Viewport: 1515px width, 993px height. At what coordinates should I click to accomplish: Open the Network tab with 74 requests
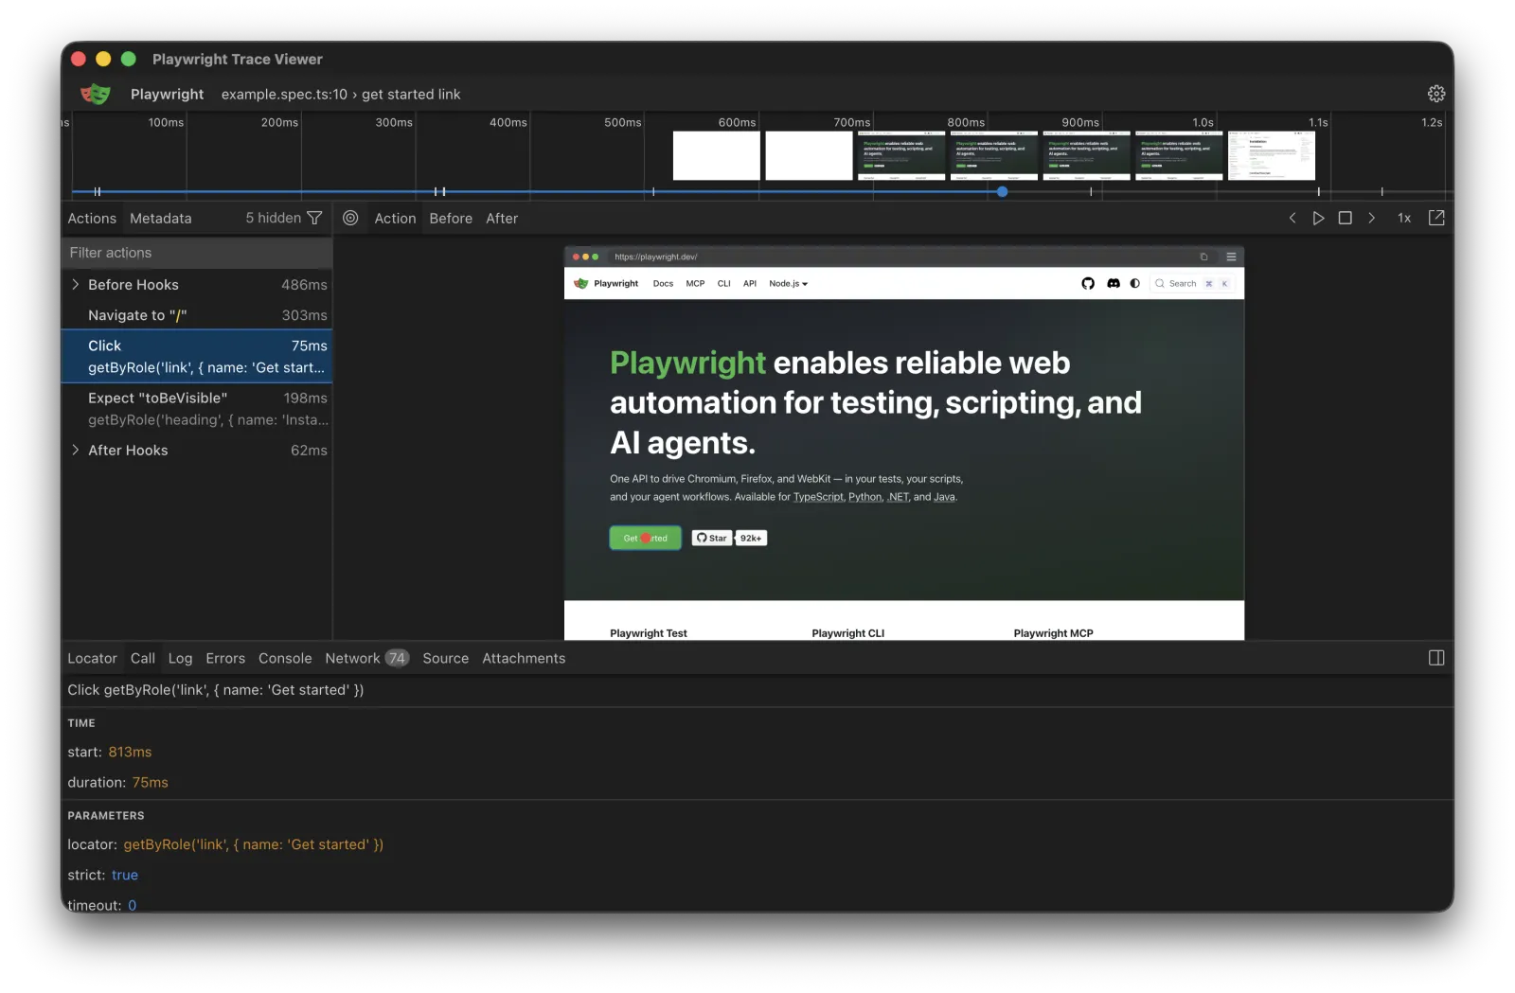click(366, 658)
